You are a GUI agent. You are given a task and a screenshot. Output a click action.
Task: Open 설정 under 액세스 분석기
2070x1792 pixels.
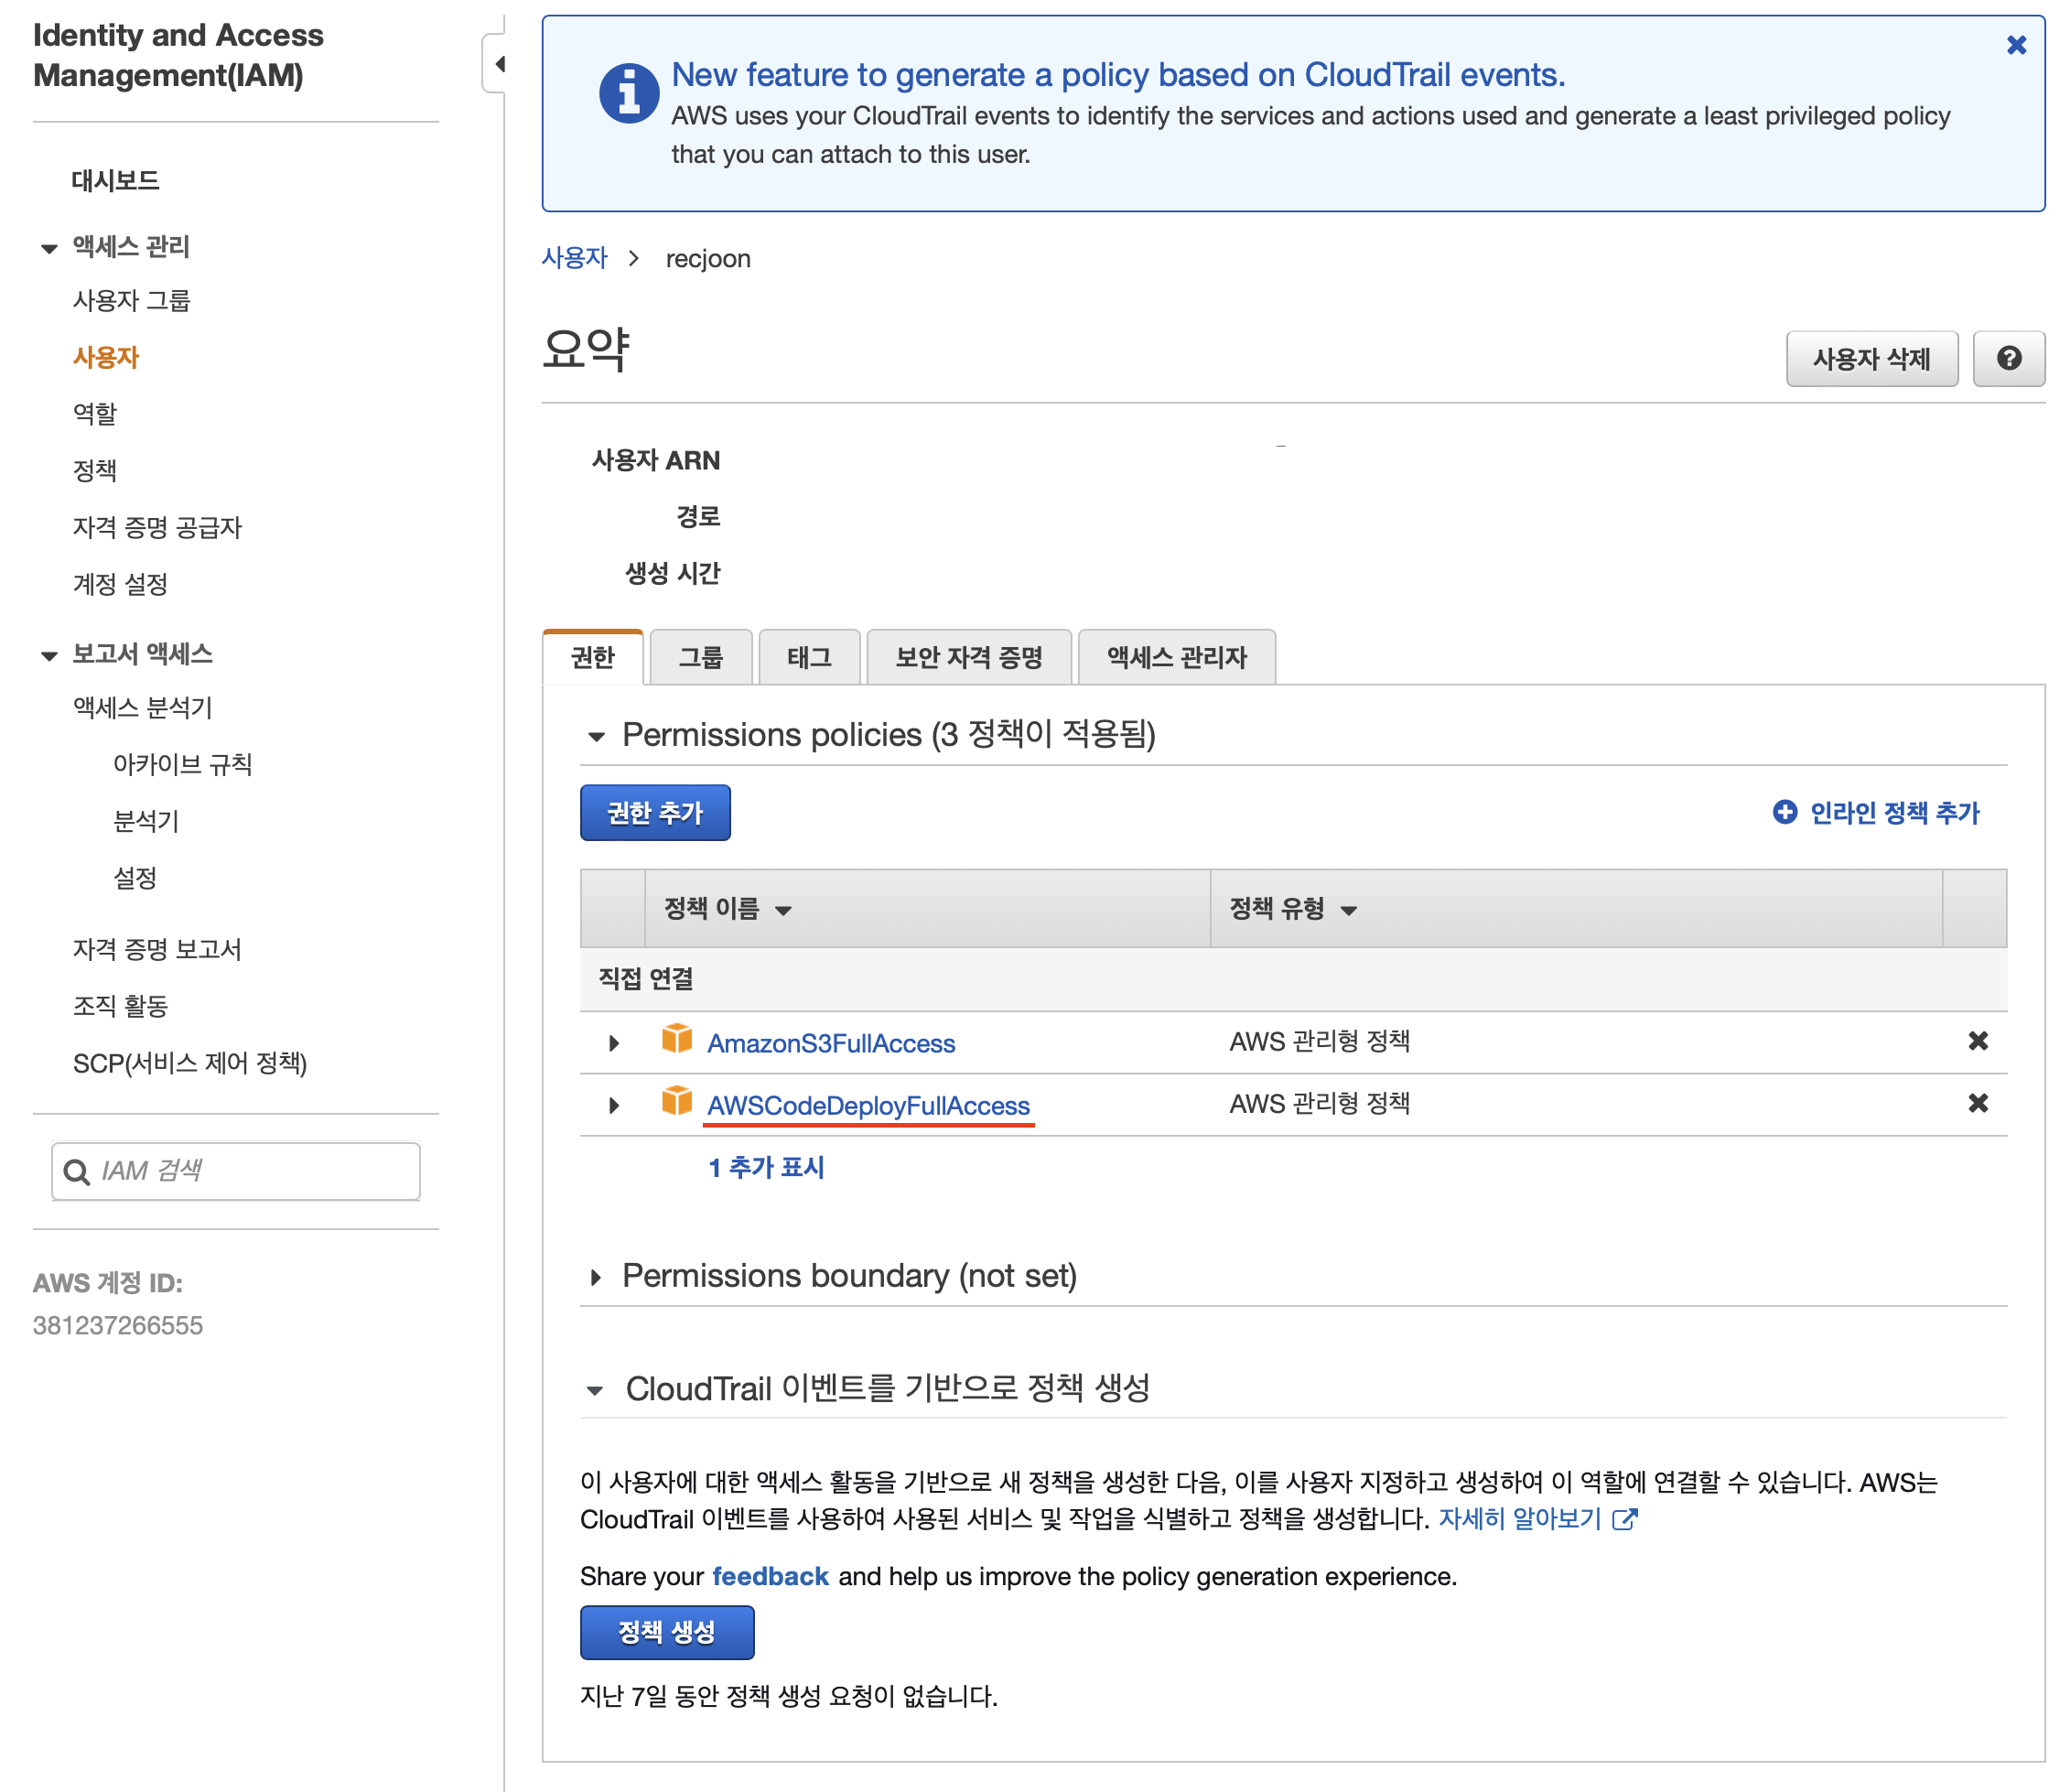point(135,879)
